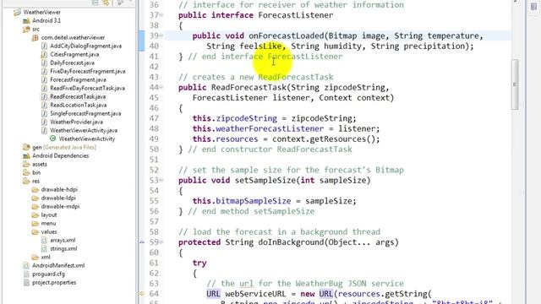This screenshot has width=541, height=304.
Task: Click the 'try' keyword in line 61
Action: (x=199, y=263)
